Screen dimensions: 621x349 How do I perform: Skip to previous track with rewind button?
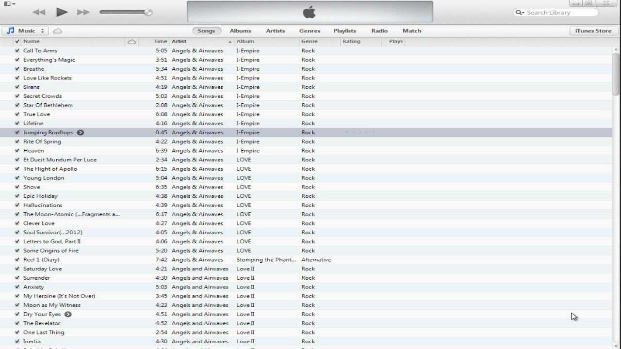coord(39,12)
